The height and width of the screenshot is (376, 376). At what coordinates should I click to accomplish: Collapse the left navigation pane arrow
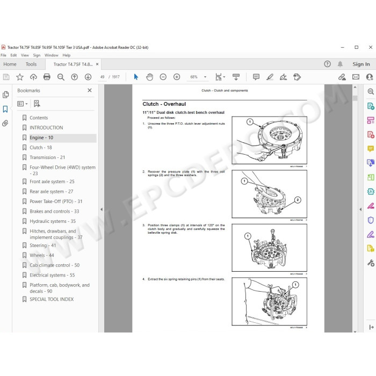tap(102, 209)
